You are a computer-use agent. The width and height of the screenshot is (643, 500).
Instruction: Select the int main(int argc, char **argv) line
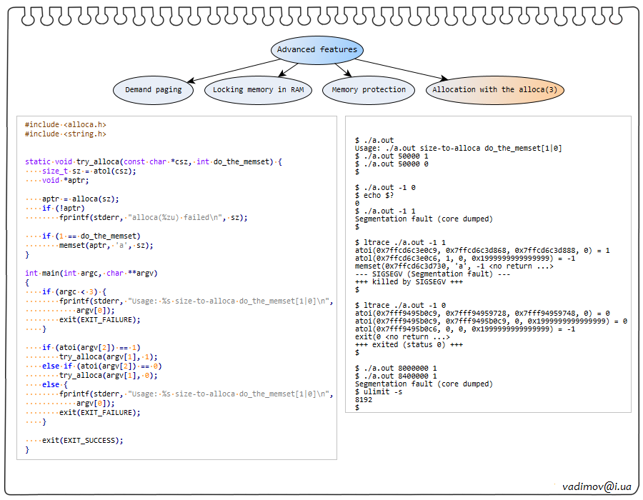point(91,273)
